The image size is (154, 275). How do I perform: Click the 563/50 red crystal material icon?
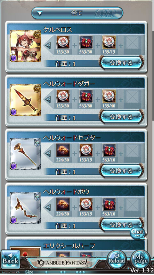[x=86, y=42]
